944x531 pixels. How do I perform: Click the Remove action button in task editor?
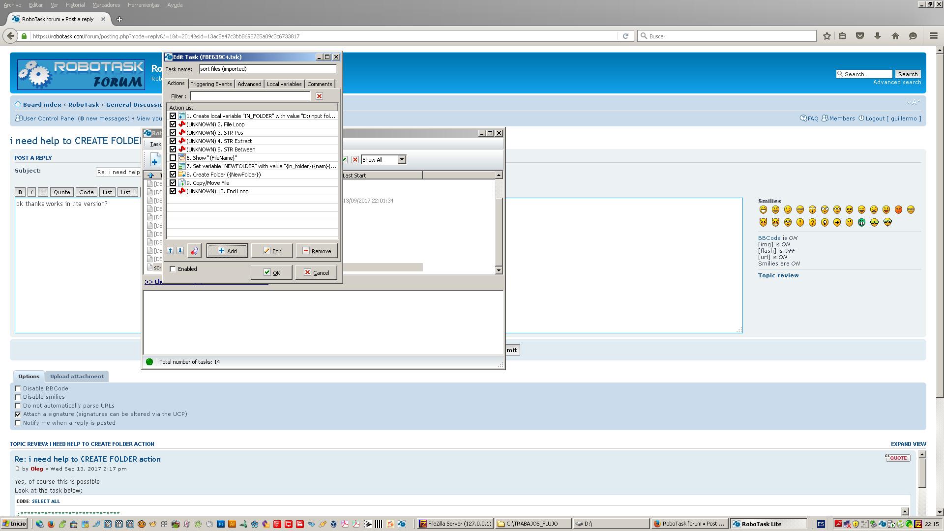(x=317, y=251)
